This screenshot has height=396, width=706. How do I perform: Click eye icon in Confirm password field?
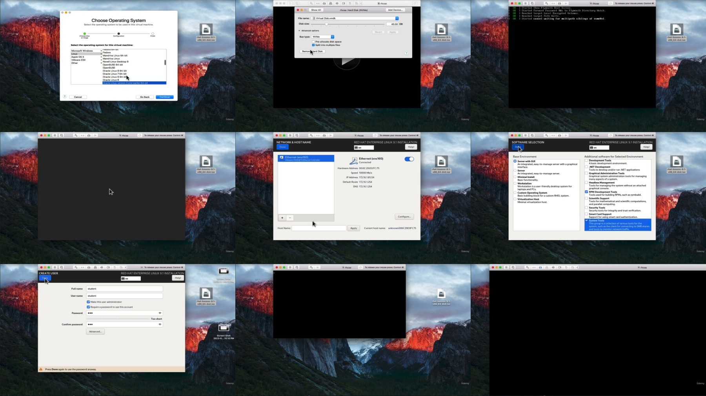160,324
